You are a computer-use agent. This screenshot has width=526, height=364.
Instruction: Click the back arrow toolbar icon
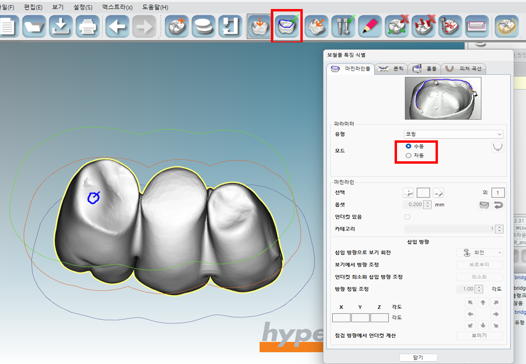point(117,26)
